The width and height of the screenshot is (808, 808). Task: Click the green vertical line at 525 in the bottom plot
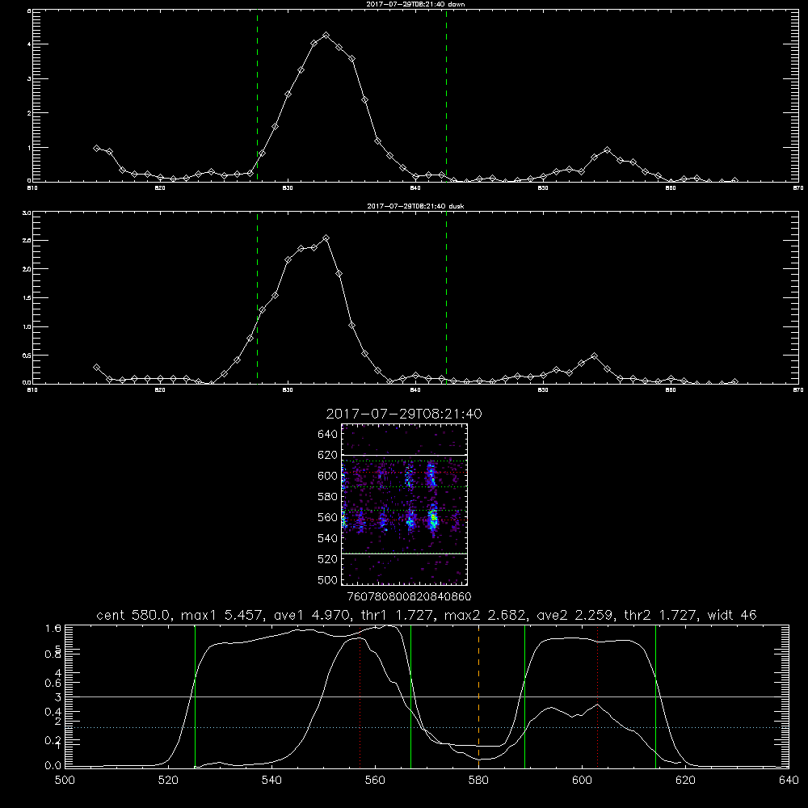point(195,696)
